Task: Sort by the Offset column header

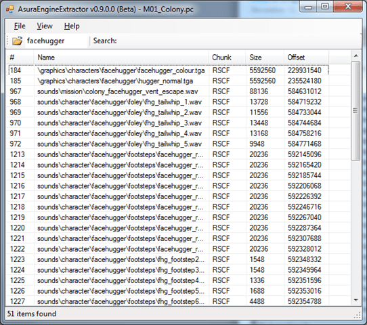Action: (x=306, y=58)
